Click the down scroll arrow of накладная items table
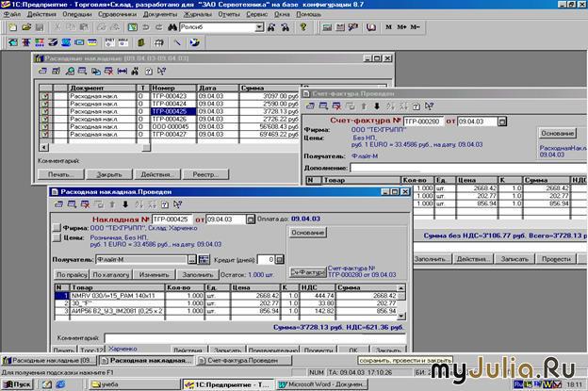This screenshot has width=588, height=391. pos(400,316)
